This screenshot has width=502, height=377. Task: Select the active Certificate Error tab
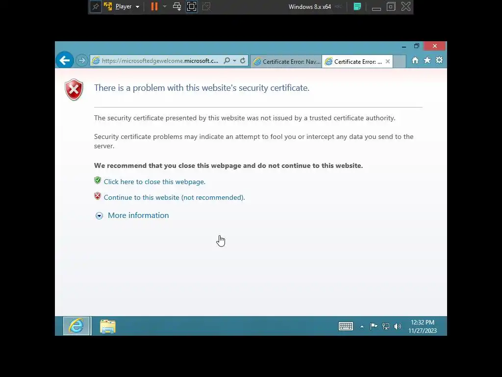pos(354,61)
